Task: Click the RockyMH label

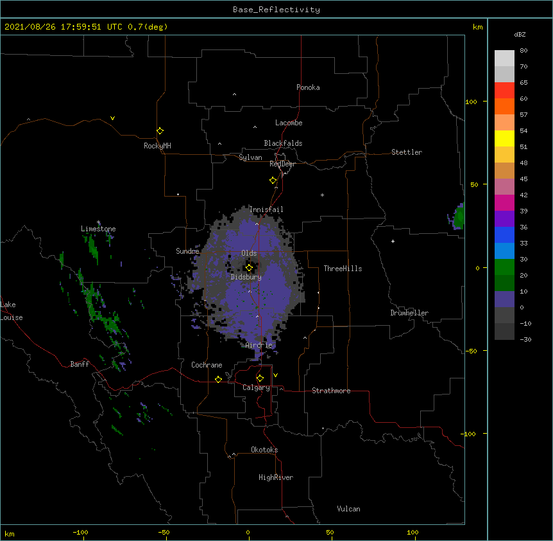Action: (157, 146)
